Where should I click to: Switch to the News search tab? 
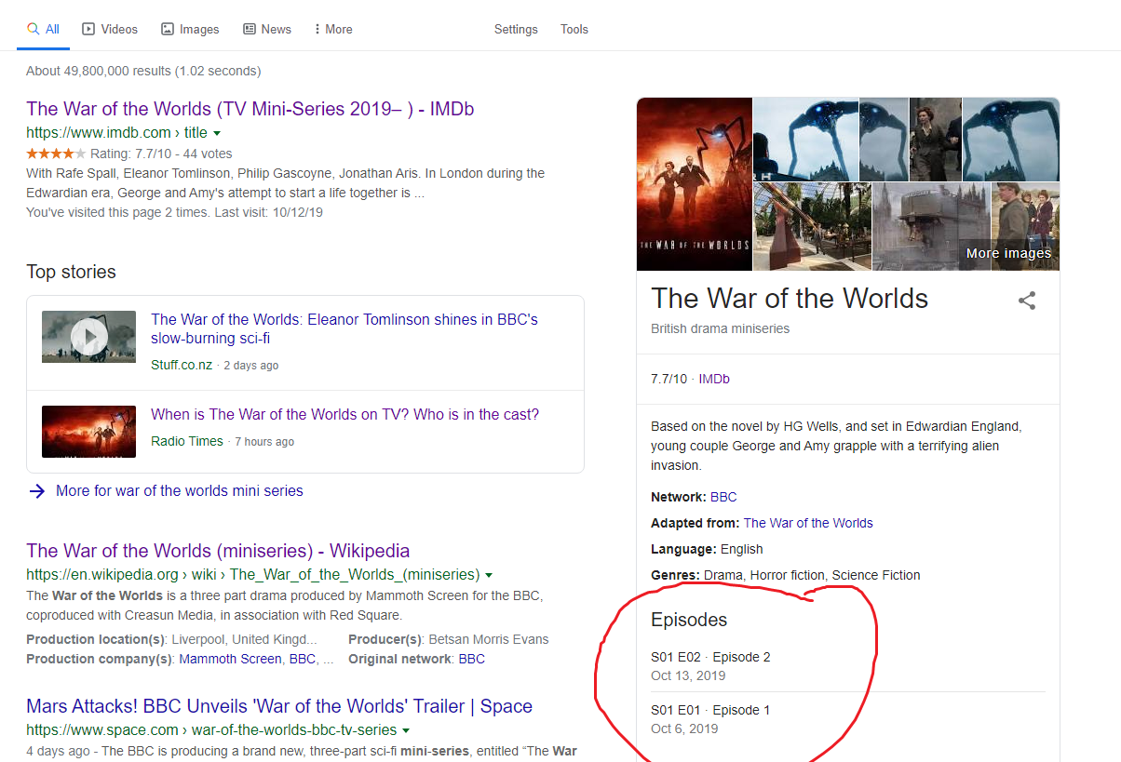coord(267,29)
